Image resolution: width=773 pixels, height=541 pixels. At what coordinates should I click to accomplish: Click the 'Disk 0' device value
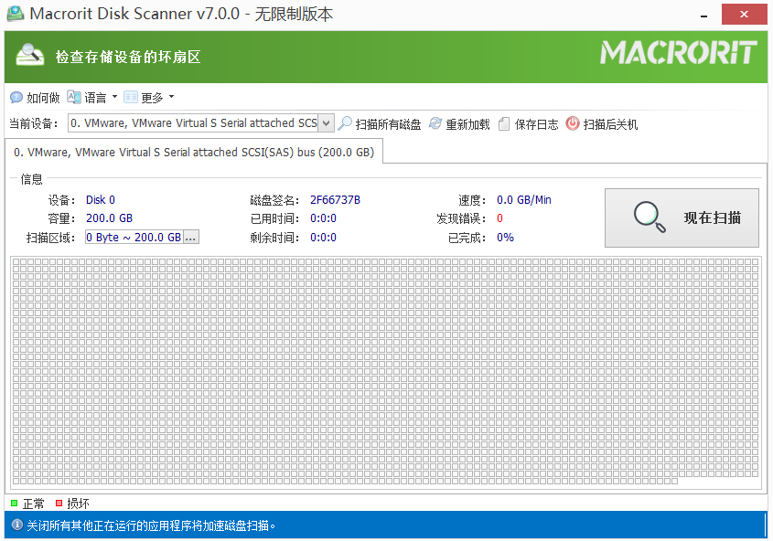100,200
